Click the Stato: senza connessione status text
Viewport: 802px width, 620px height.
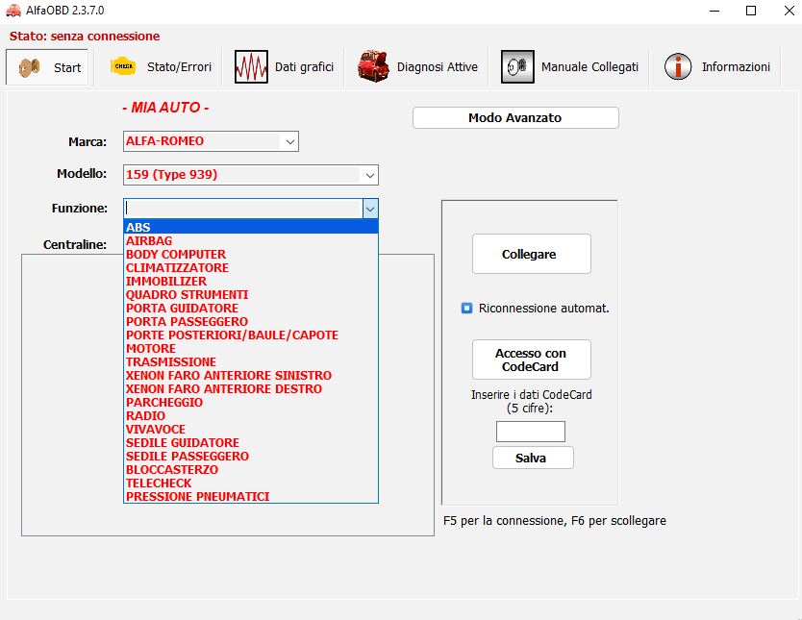point(85,37)
